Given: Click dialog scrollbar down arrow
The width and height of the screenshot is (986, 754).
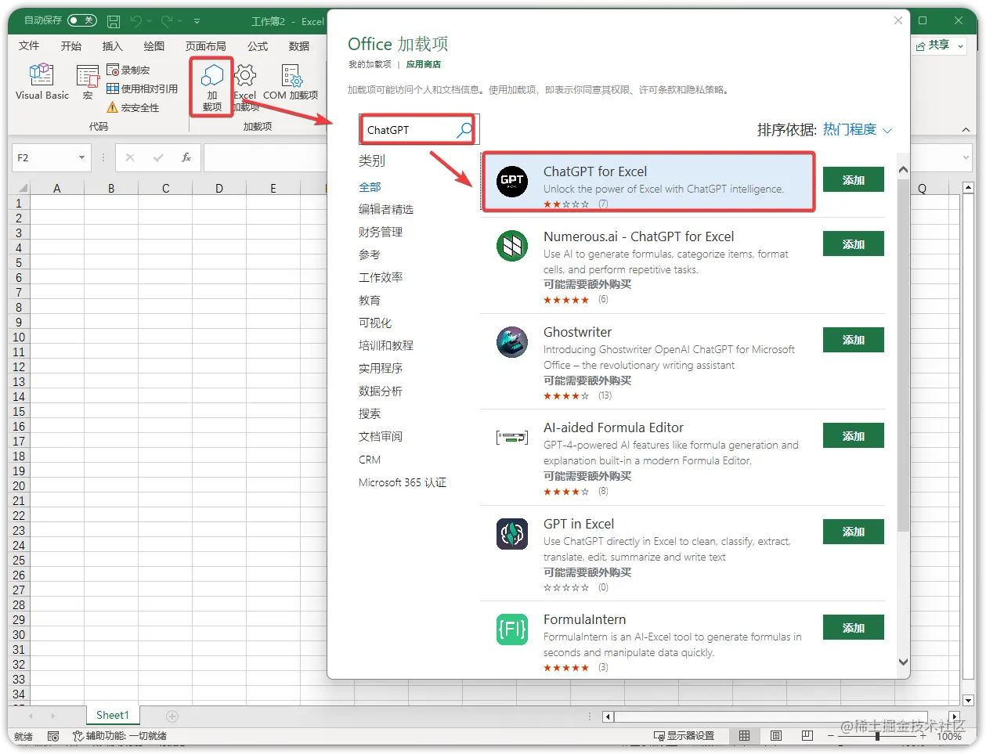Looking at the screenshot, I should [x=903, y=662].
